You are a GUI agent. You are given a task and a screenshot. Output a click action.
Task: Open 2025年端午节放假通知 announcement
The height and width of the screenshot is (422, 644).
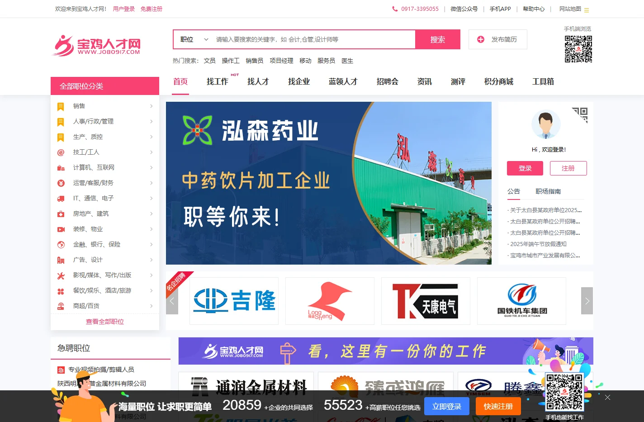(x=538, y=244)
